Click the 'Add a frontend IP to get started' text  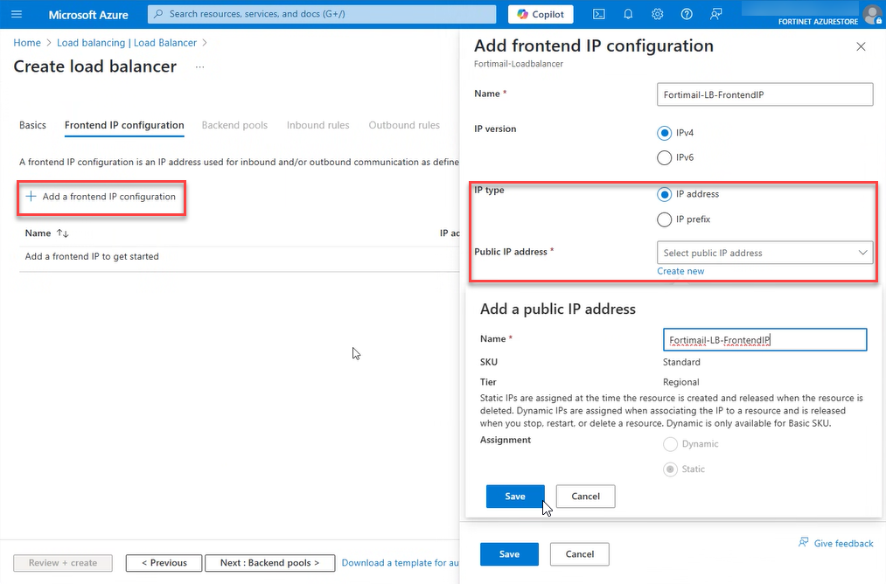92,256
